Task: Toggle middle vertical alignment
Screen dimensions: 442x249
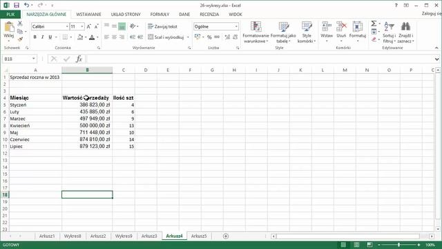Action: (x=114, y=26)
